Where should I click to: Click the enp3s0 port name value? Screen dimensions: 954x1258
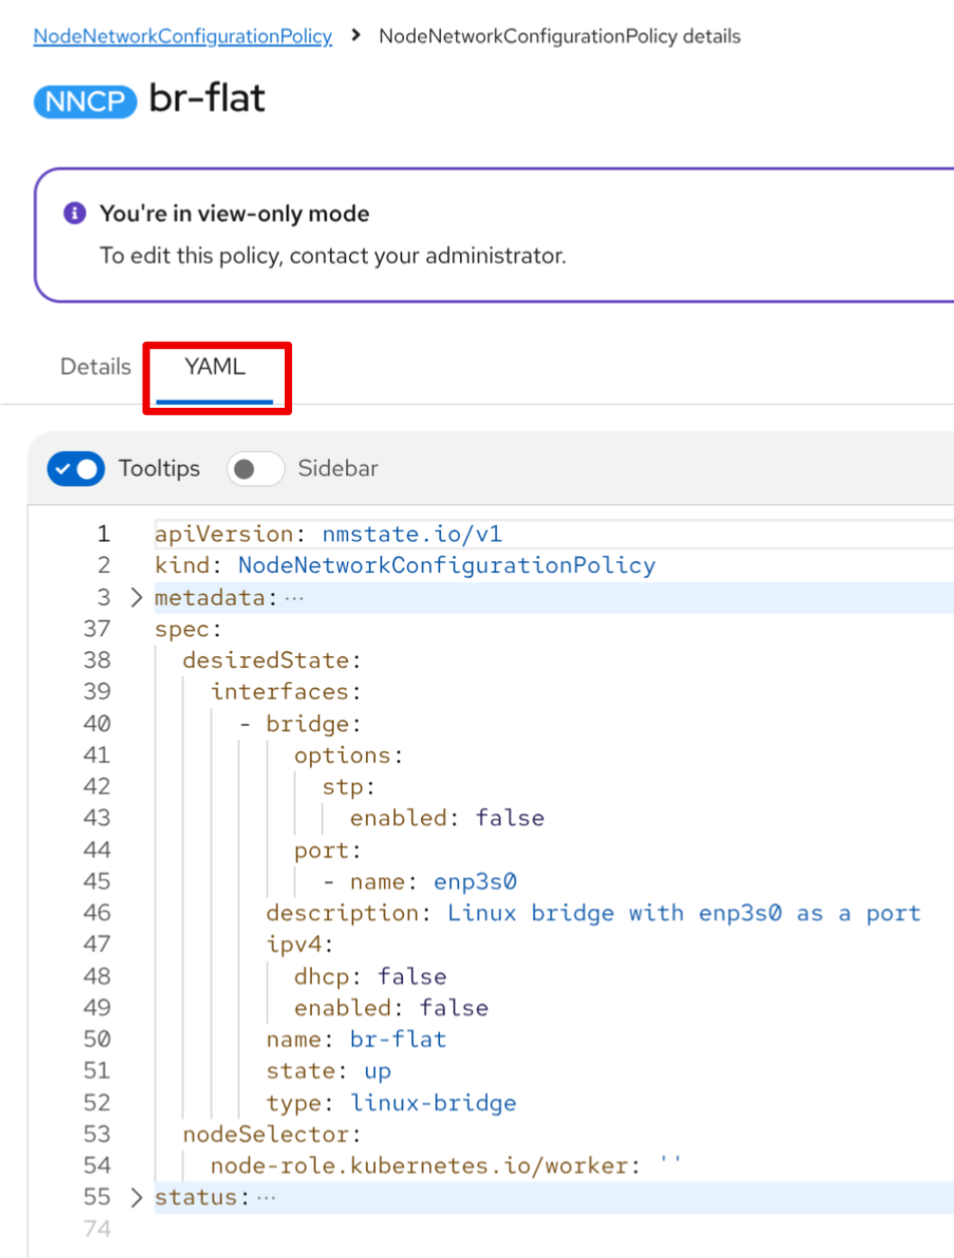pos(475,882)
